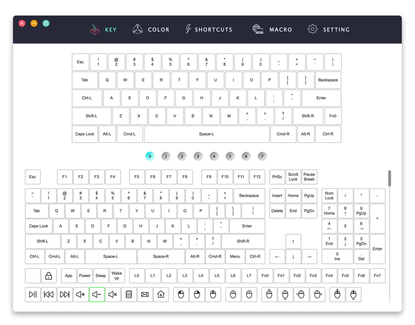Switch to layer 0
This screenshot has height=325, width=415.
(150, 156)
